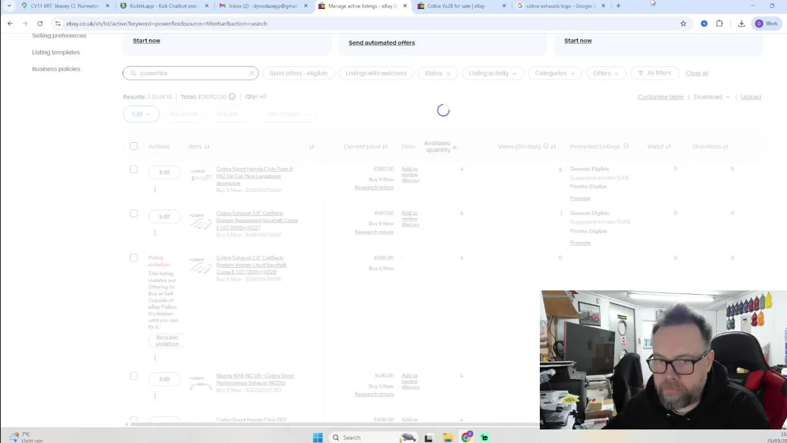
Task: Click the magnifier icon in the listings search field
Action: 133,73
